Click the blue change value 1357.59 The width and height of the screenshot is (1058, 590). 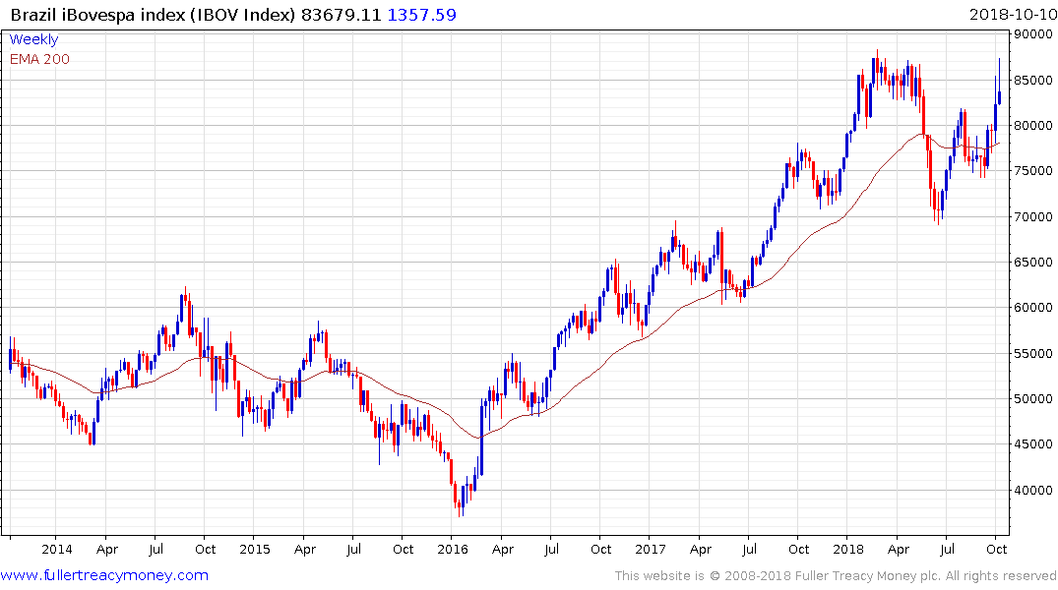pyautogui.click(x=421, y=14)
